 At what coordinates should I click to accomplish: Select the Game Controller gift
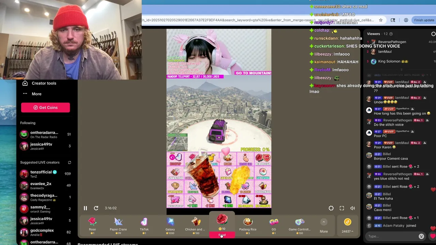click(299, 226)
